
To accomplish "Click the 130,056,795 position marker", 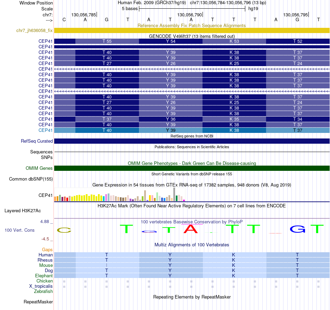I will [296, 15].
